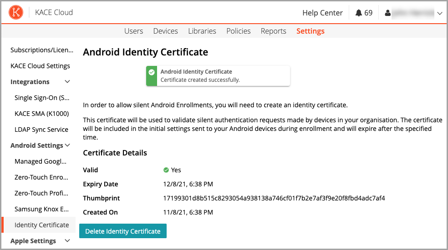
Task: Open the notifications bell icon
Action: tap(359, 13)
